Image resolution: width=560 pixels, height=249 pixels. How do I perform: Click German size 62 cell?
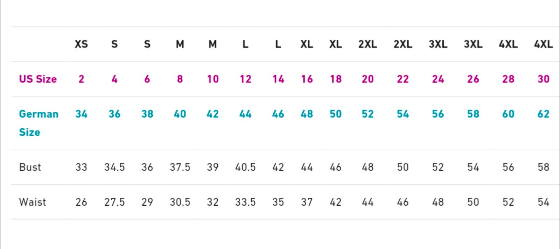click(544, 114)
